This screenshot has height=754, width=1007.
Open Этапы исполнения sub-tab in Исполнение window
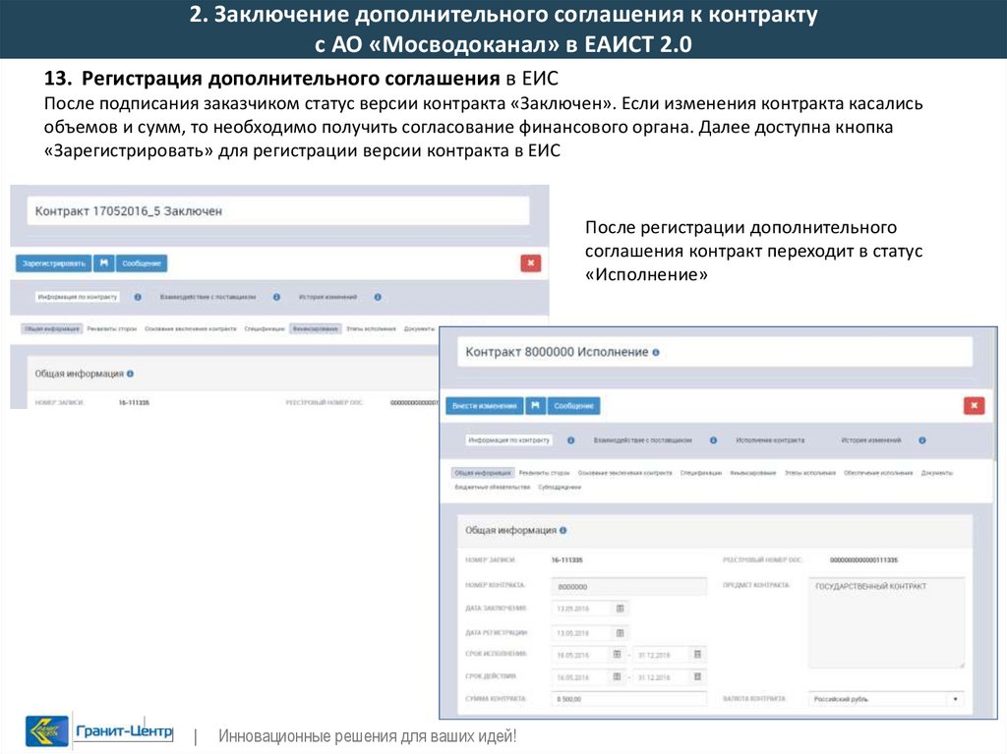(x=810, y=473)
